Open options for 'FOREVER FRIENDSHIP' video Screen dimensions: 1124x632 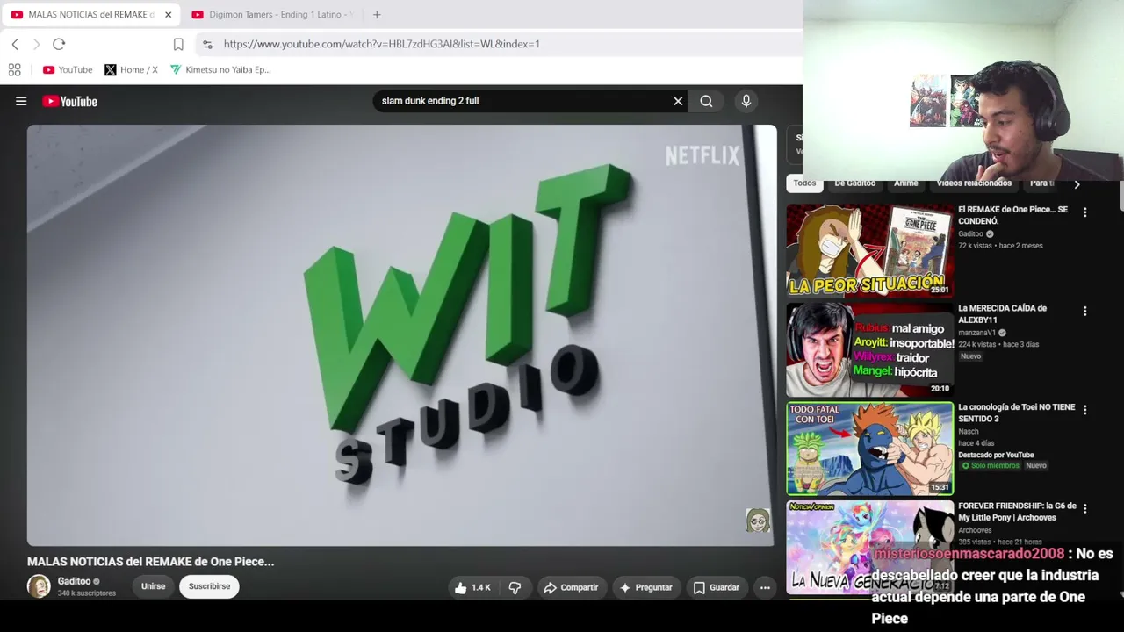(x=1084, y=509)
